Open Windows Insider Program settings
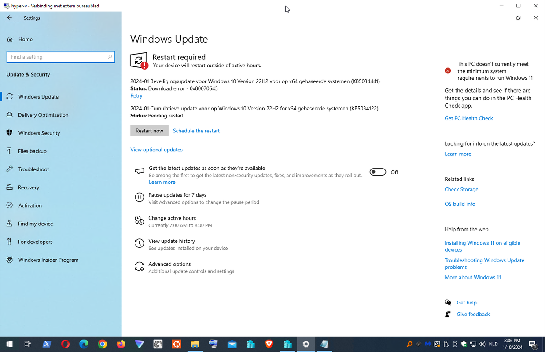This screenshot has width=545, height=352. point(48,260)
